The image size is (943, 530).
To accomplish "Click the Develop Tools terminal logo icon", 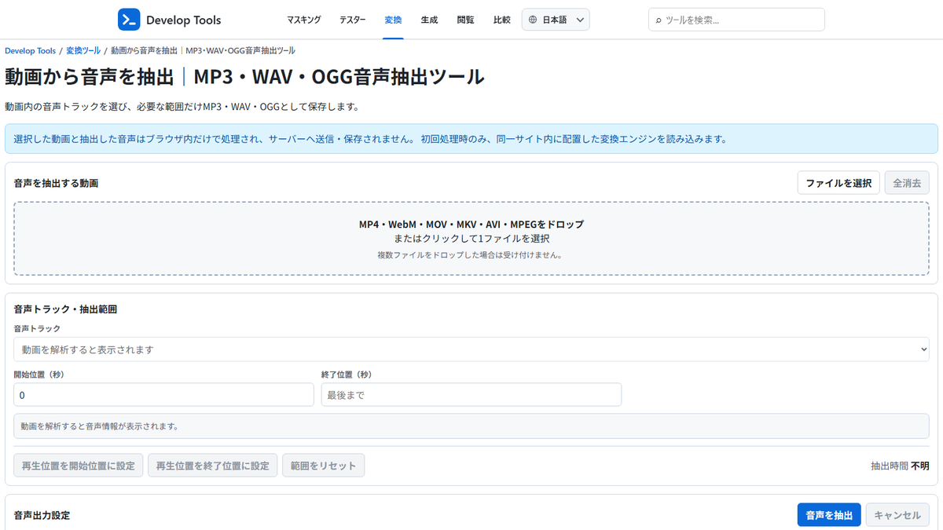I will coord(129,20).
